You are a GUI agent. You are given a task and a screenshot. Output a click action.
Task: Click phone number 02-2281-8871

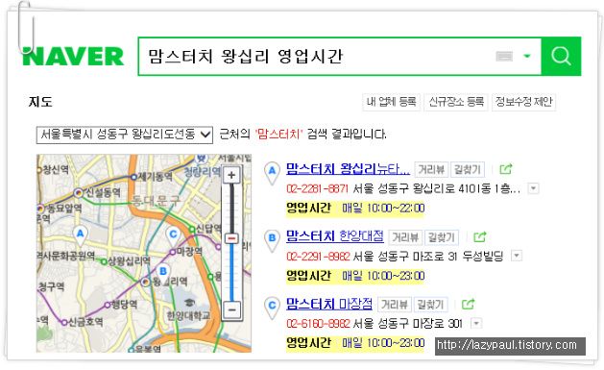(317, 189)
